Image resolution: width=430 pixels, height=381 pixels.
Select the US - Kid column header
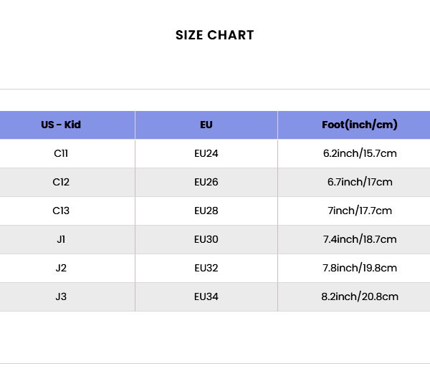click(x=61, y=125)
